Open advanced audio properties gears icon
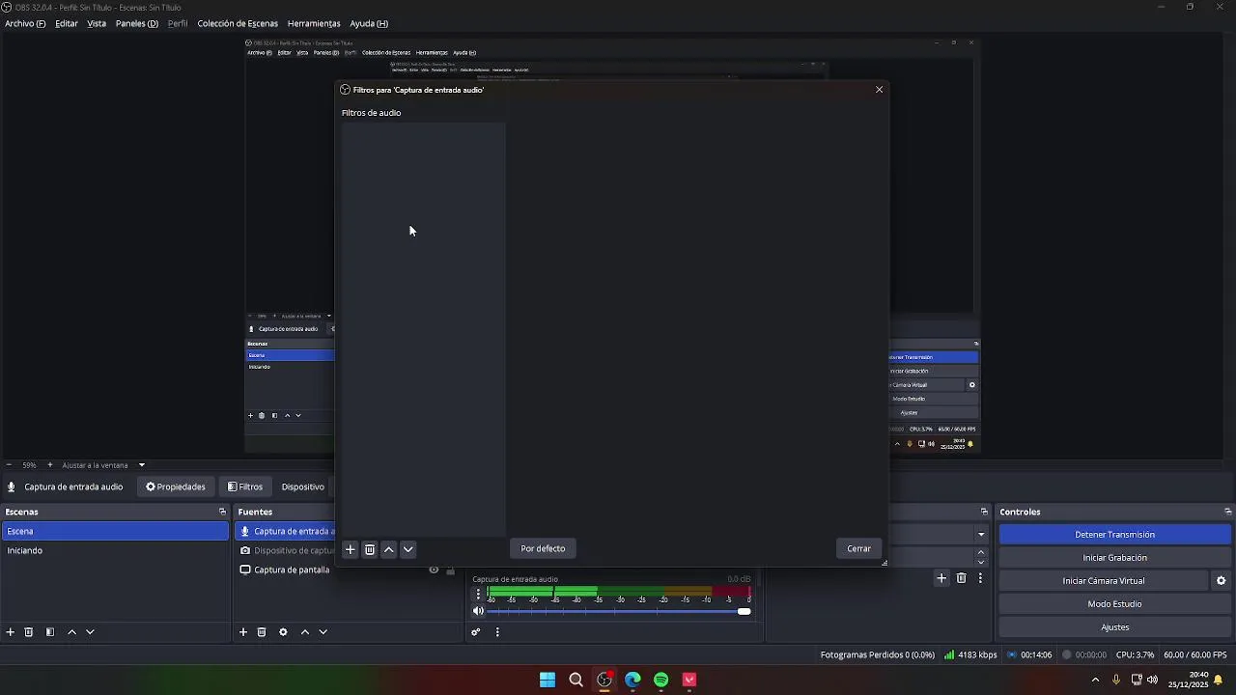 [476, 632]
